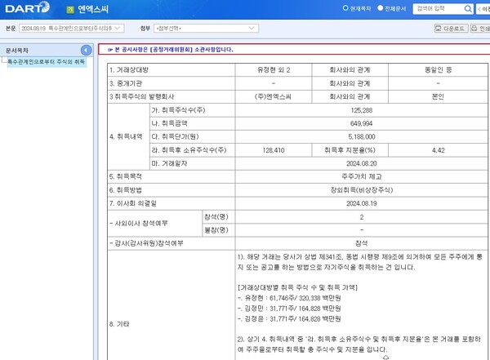Collapse the 문서목차 panel with arrow icon
This screenshot has width=490, height=360.
[x=85, y=50]
